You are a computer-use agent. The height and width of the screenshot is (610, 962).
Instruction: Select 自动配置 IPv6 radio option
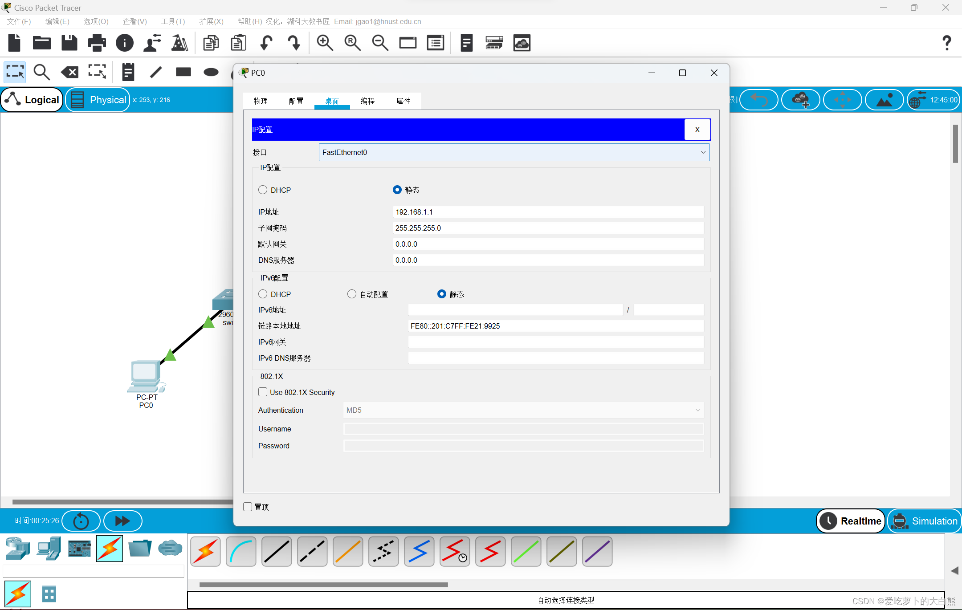352,294
